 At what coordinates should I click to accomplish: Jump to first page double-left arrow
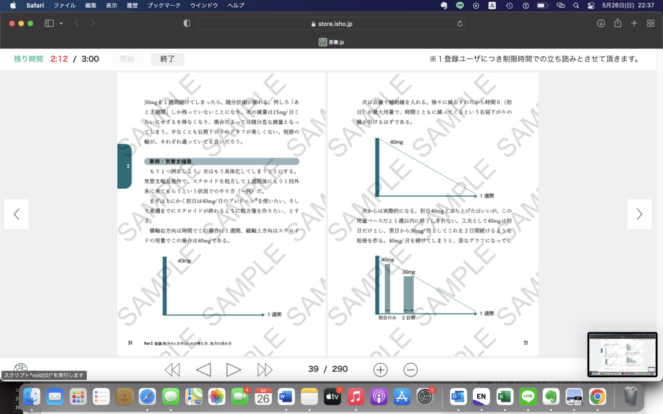point(172,369)
